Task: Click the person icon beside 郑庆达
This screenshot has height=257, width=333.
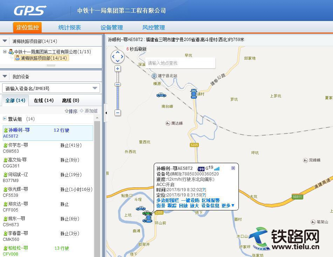Action: coord(6,204)
